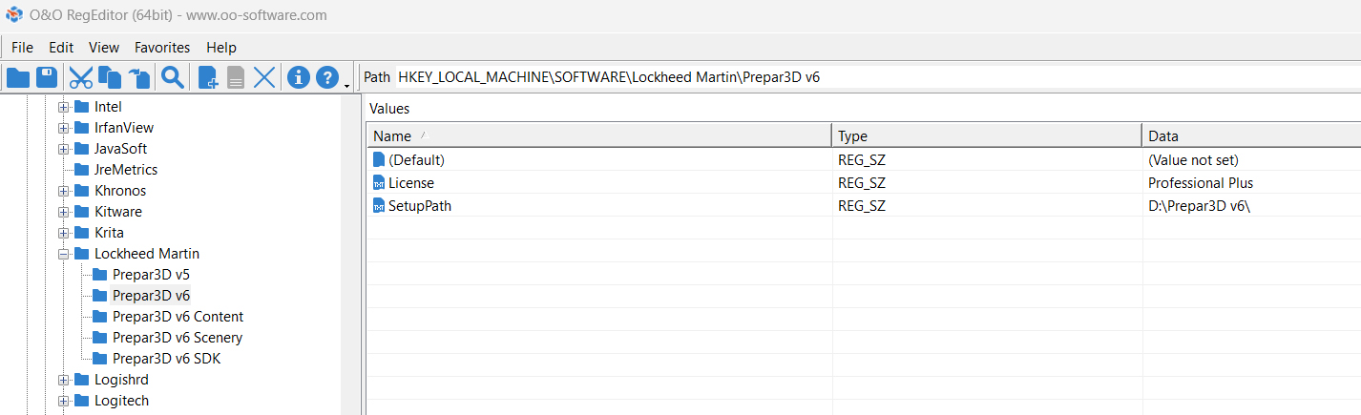Open the toolbar overflow dropdown arrow

tap(345, 86)
